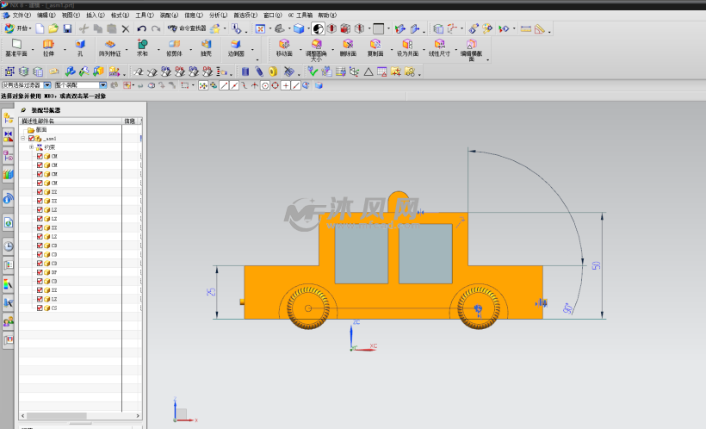This screenshot has height=429, width=706.
Task: Open the Internet Explorer resource bar tab
Action: [8, 222]
